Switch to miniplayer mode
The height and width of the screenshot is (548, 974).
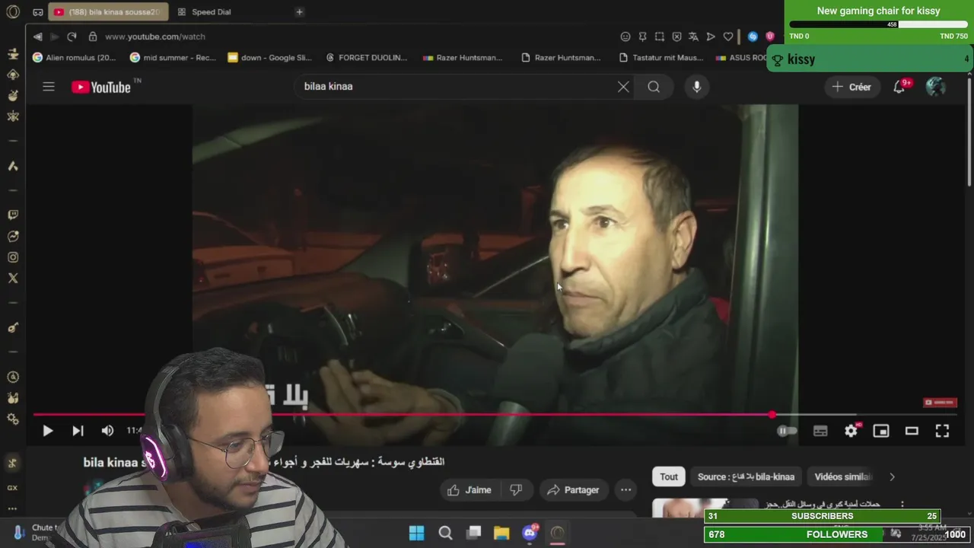click(881, 431)
